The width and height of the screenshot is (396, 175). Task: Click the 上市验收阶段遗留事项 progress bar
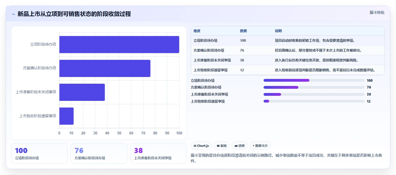click(x=314, y=101)
